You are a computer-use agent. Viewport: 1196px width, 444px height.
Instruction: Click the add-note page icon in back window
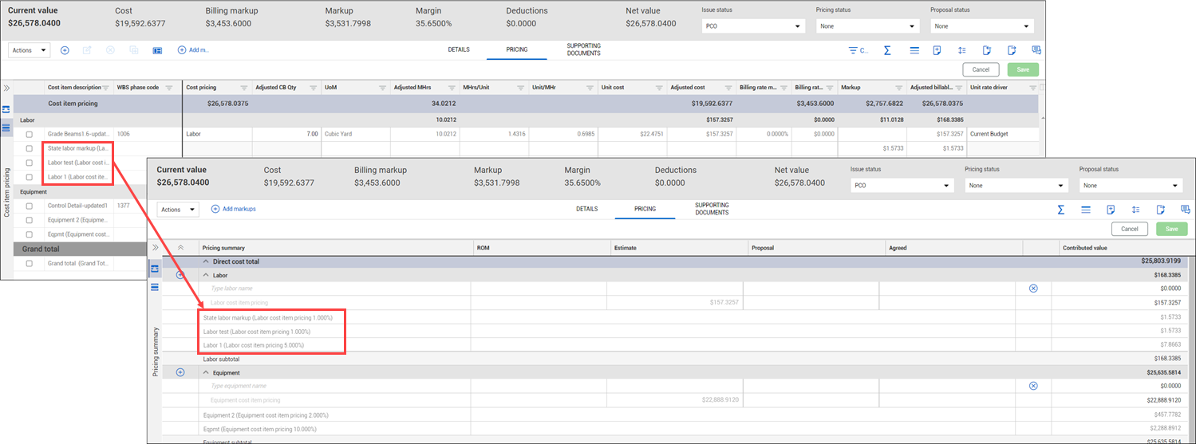point(938,50)
